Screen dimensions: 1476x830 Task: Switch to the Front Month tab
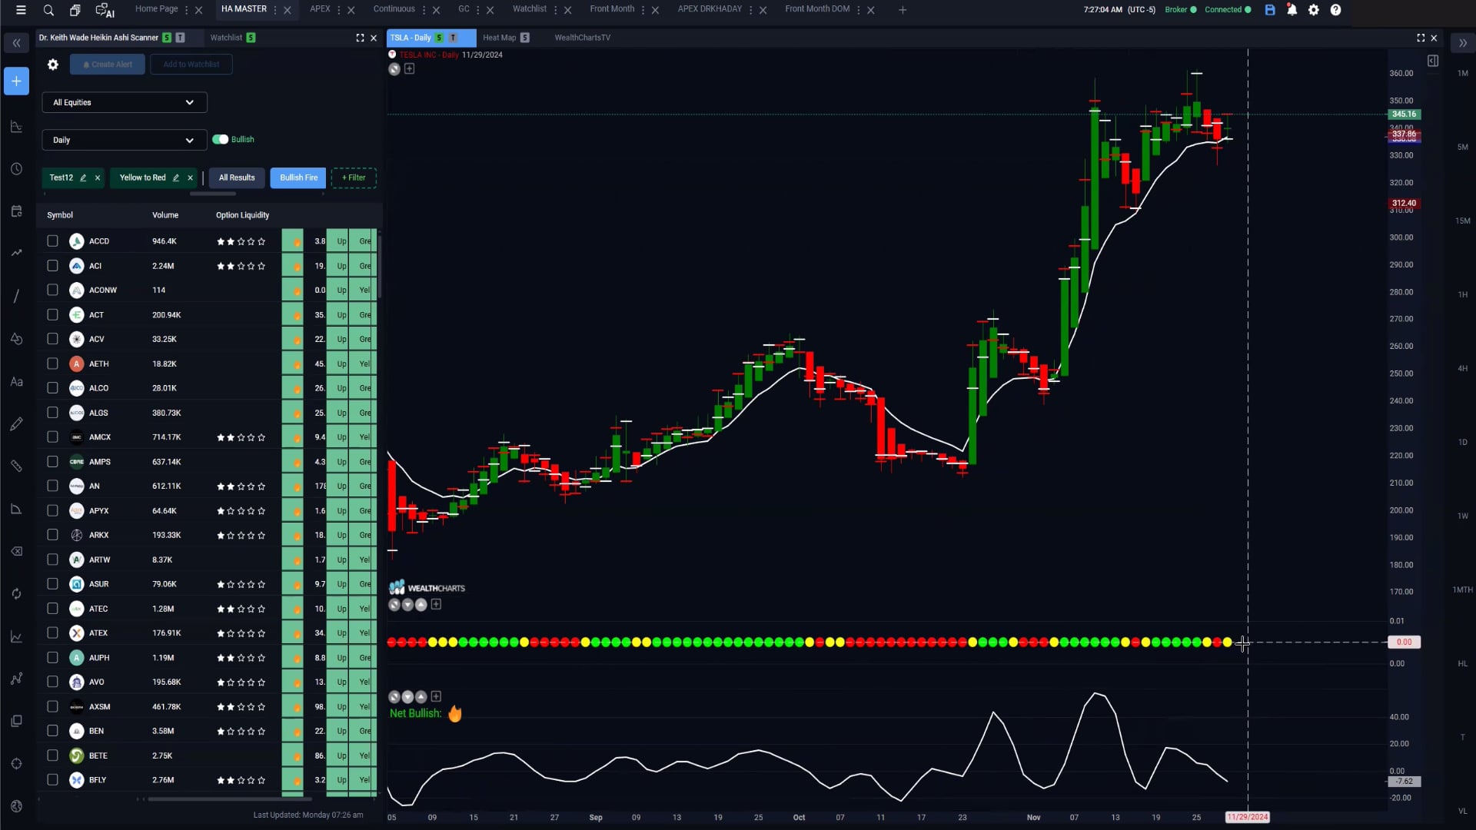(612, 9)
